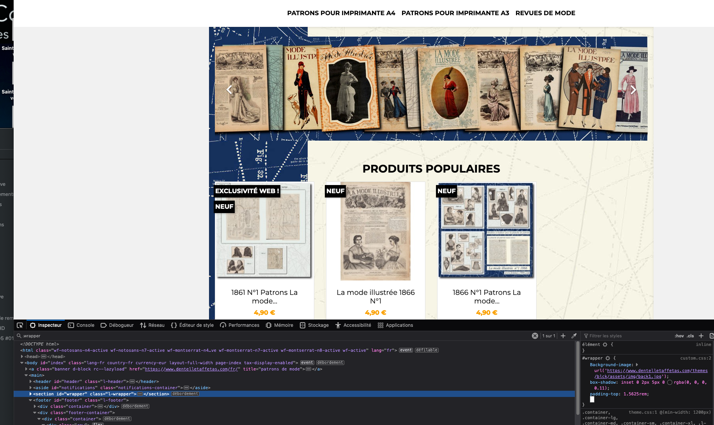714x425 pixels.
Task: Collapse the footer-container div node
Action: point(35,413)
